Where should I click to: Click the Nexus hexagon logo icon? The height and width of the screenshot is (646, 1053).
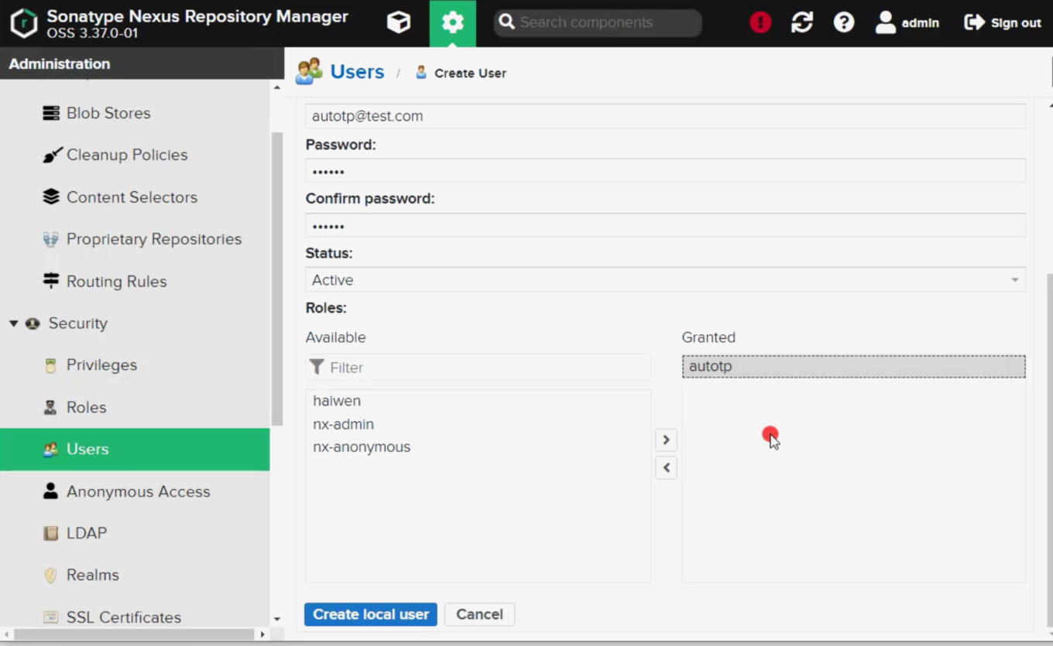coord(23,23)
